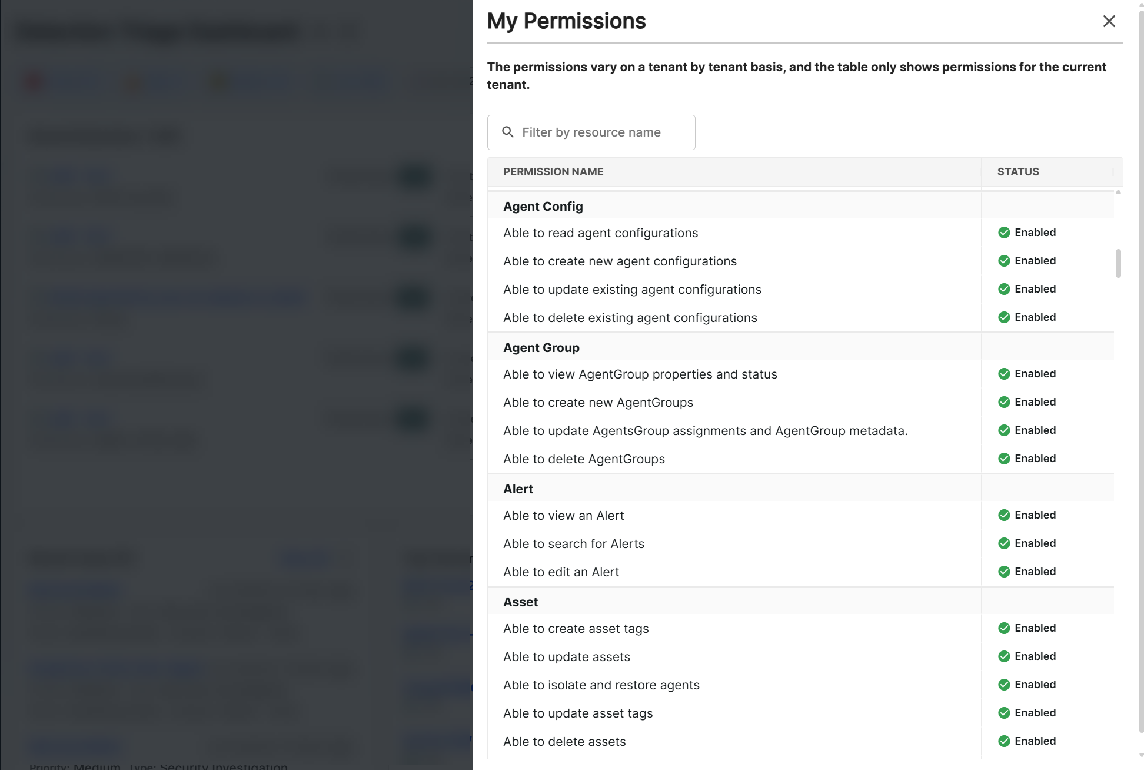Image resolution: width=1144 pixels, height=770 pixels.
Task: Click enabled checkmark for create new agent configurations
Action: tap(1004, 261)
